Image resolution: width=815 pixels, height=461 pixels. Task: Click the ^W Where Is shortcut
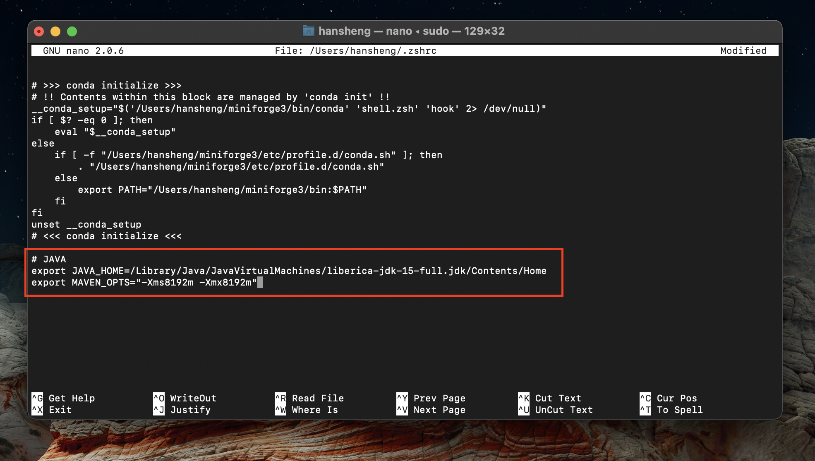[x=306, y=410]
